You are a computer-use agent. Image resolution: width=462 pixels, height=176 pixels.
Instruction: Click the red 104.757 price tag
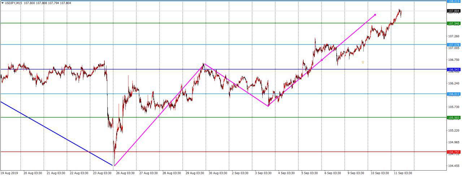(453, 152)
